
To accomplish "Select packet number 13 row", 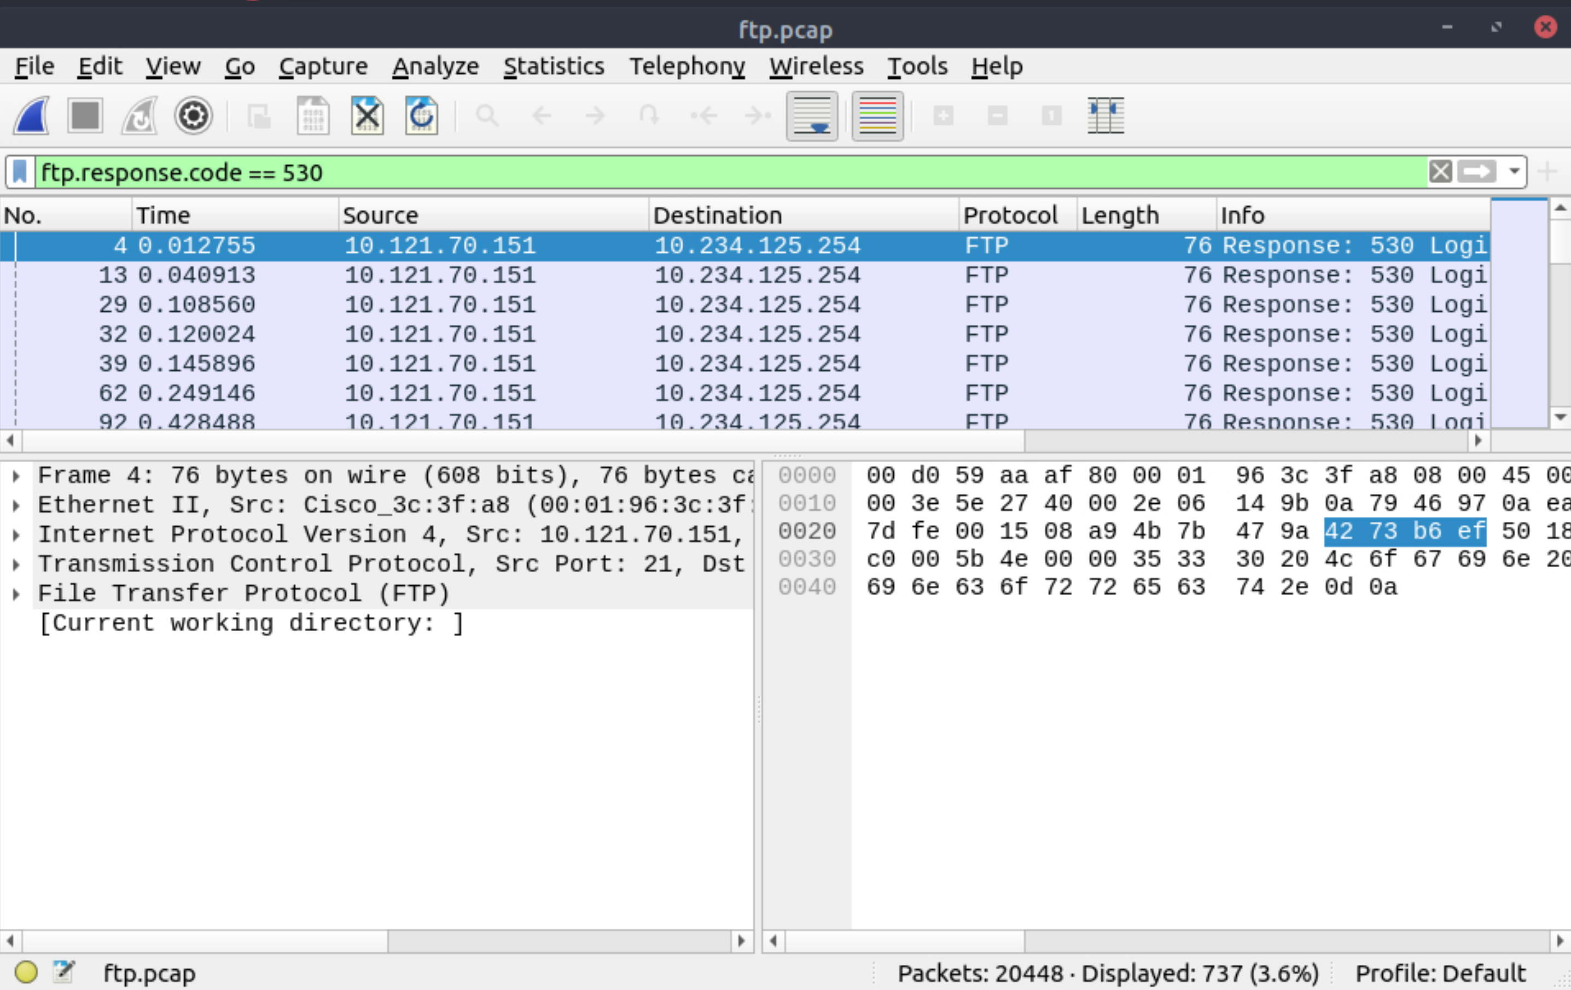I will tap(744, 275).
